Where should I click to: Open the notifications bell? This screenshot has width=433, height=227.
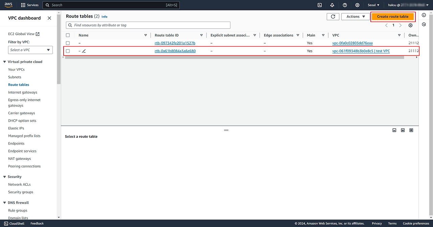click(x=332, y=5)
